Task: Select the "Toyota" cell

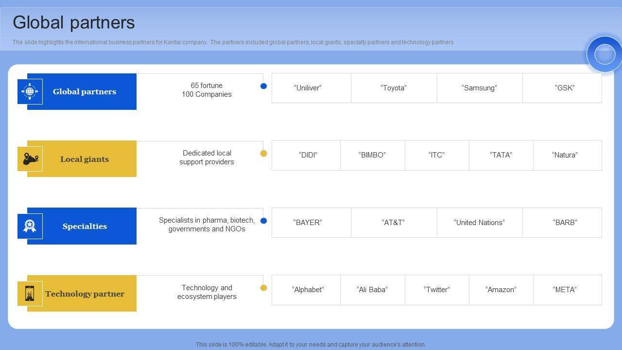Action: pos(394,88)
